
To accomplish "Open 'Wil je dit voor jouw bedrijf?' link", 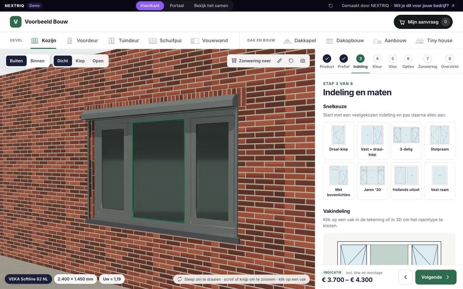I will pyautogui.click(x=424, y=5).
